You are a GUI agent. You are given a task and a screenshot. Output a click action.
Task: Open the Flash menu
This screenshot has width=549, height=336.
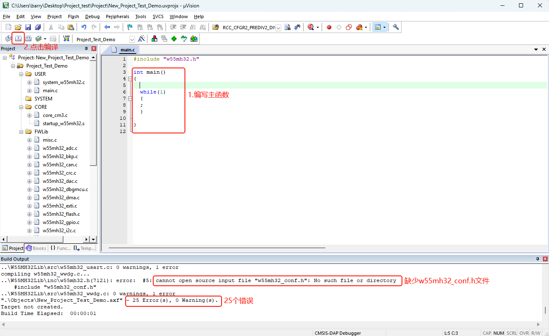click(73, 16)
